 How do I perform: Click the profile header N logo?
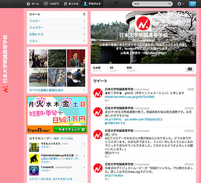tap(143, 23)
